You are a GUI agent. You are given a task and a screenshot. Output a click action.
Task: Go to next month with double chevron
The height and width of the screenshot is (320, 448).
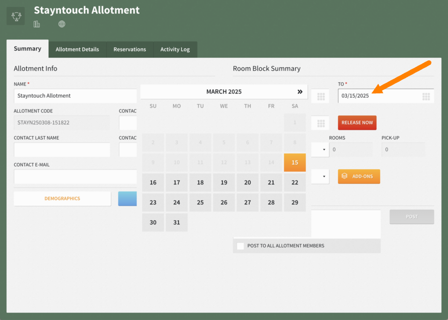point(299,91)
